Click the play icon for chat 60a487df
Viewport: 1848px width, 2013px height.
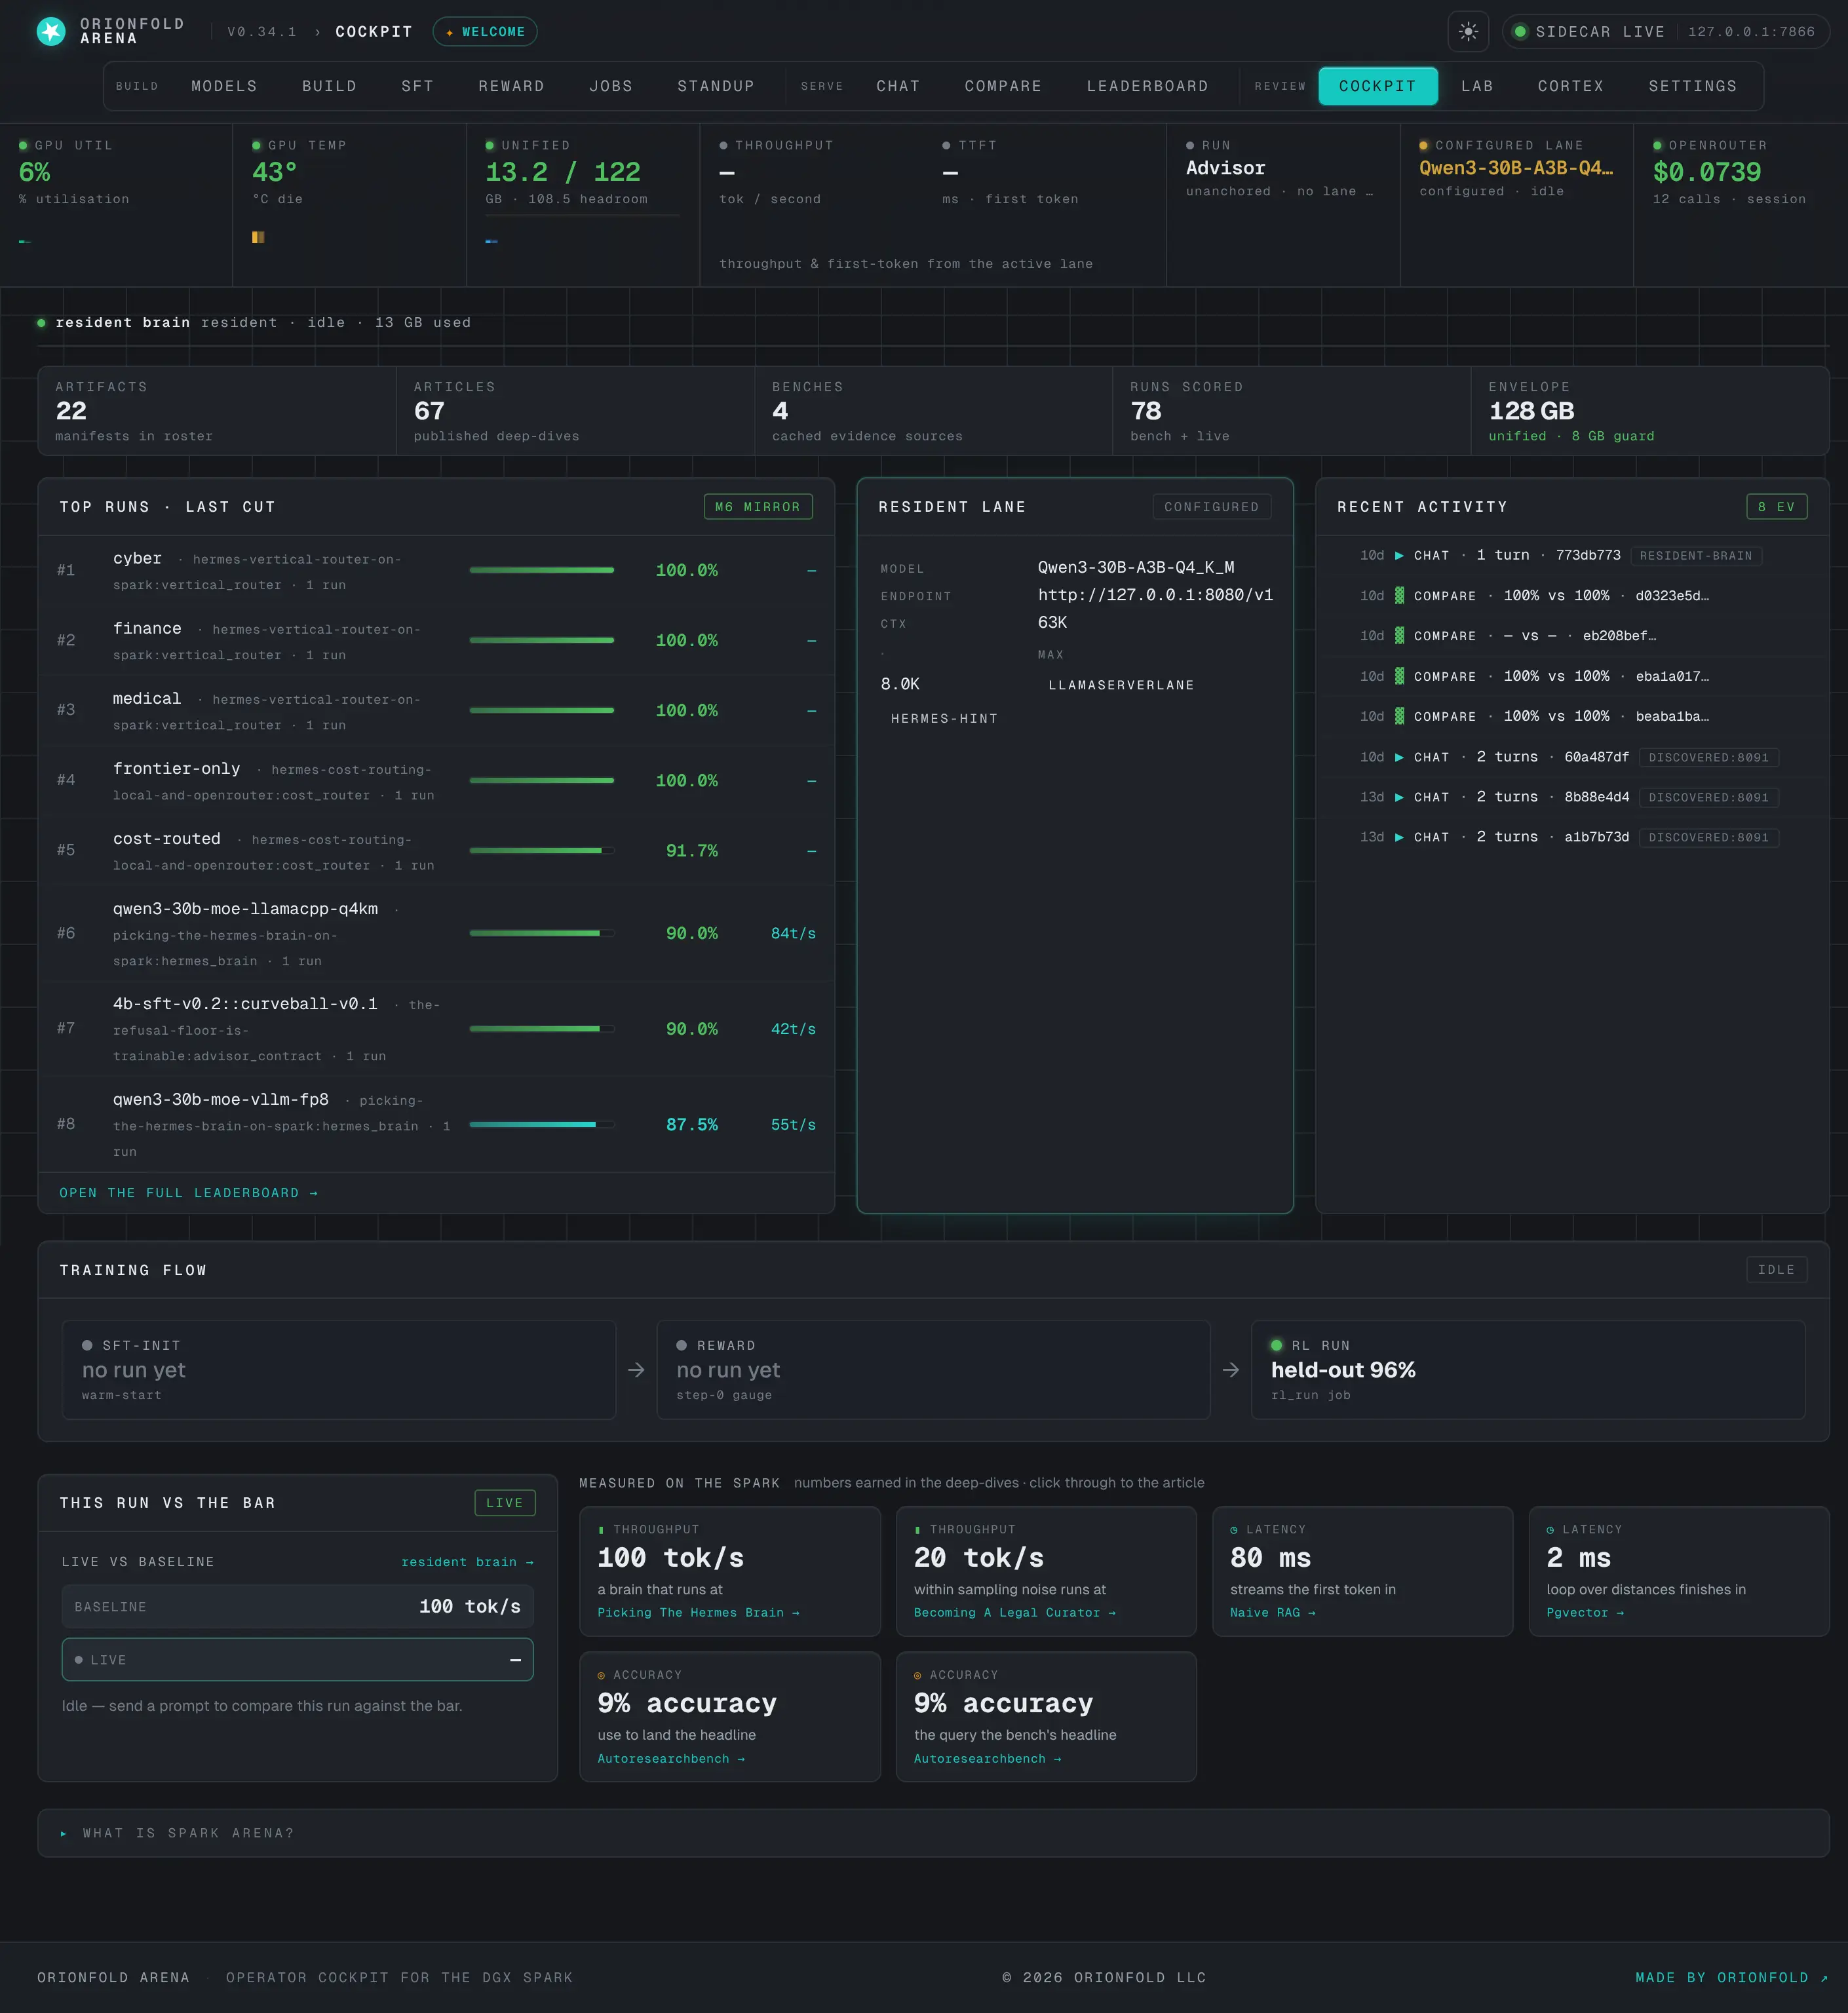[1399, 757]
